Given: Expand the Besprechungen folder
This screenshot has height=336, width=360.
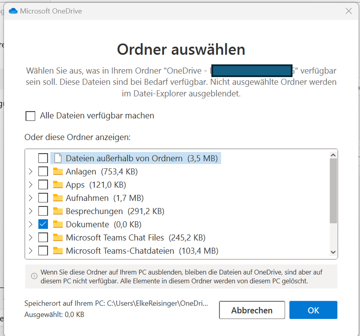Looking at the screenshot, I should [30, 211].
